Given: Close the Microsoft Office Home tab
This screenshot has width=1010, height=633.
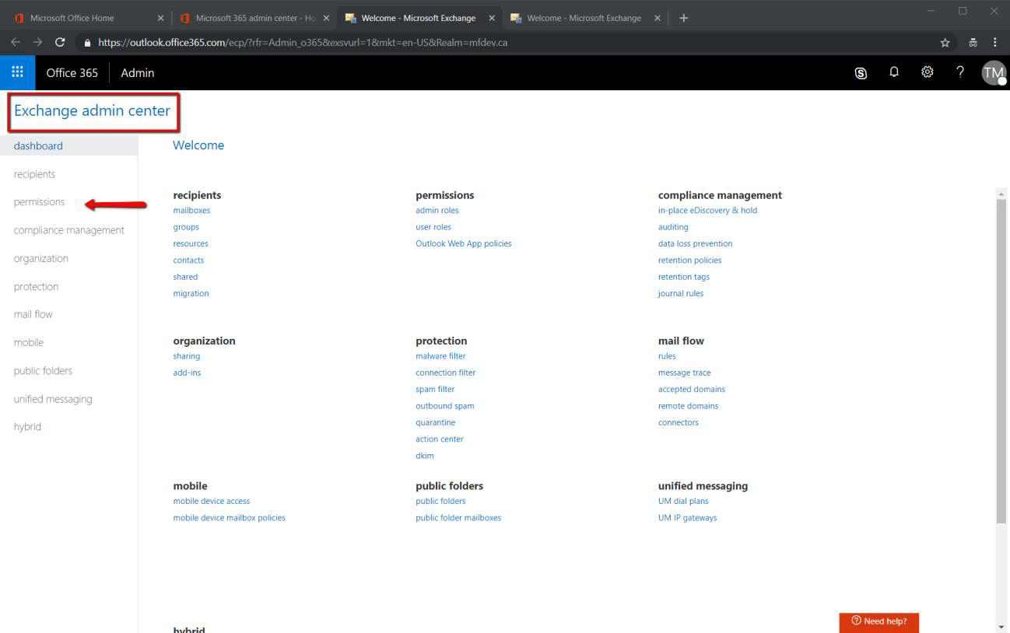Looking at the screenshot, I should pos(160,18).
